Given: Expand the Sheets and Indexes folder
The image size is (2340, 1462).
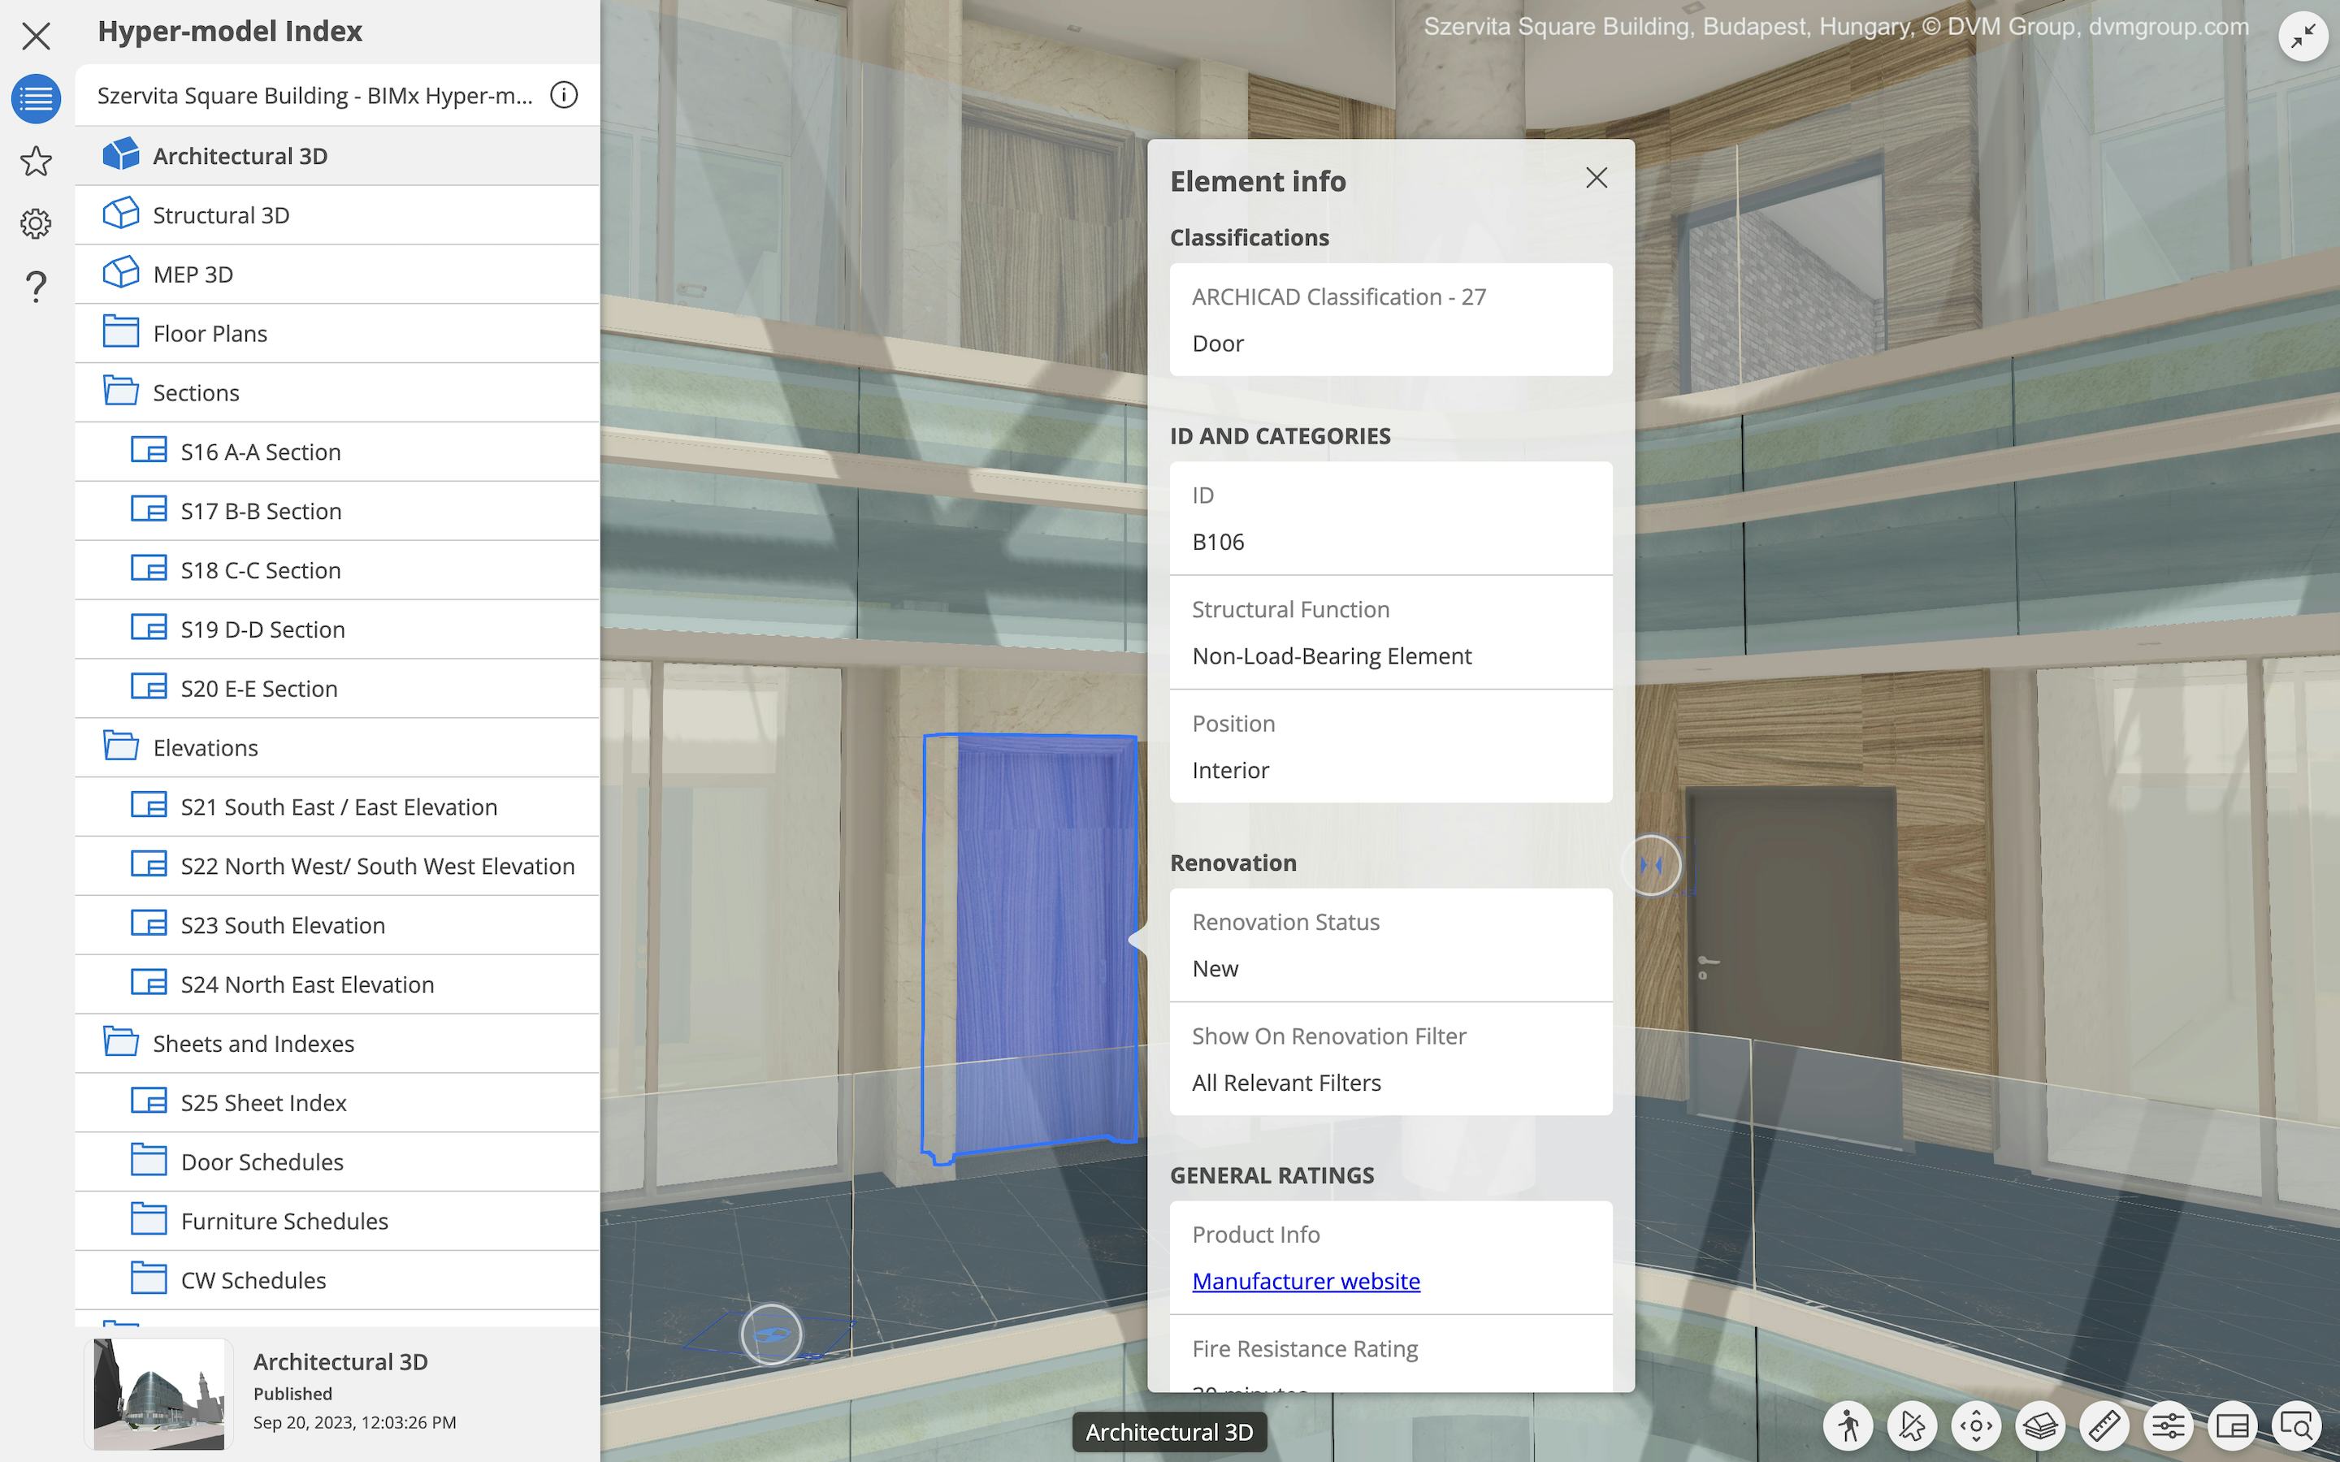Looking at the screenshot, I should [x=253, y=1044].
